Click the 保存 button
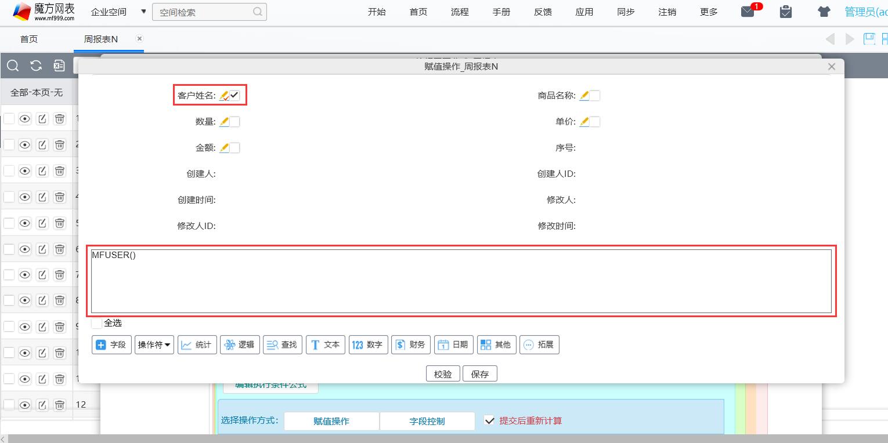The width and height of the screenshot is (888, 443). [x=480, y=374]
